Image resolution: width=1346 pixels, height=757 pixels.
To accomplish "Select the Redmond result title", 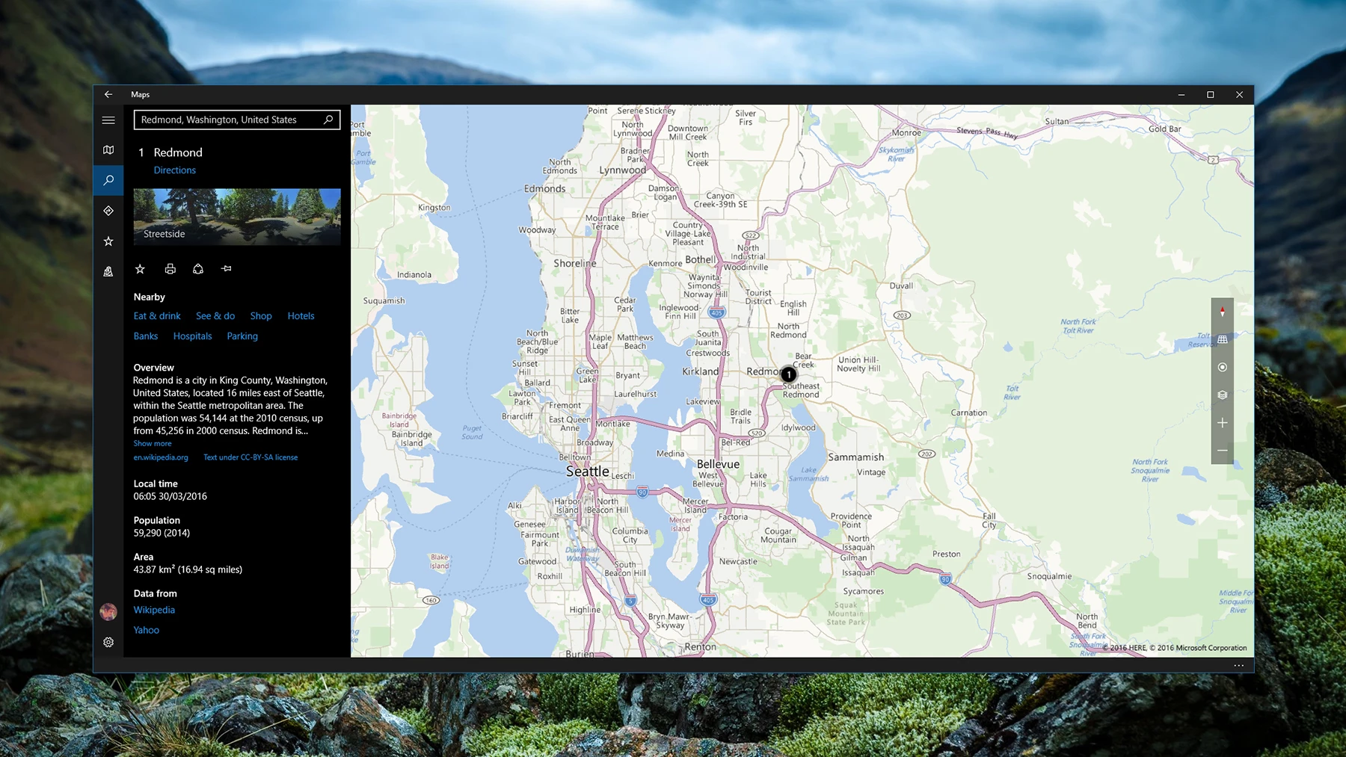I will pyautogui.click(x=178, y=152).
